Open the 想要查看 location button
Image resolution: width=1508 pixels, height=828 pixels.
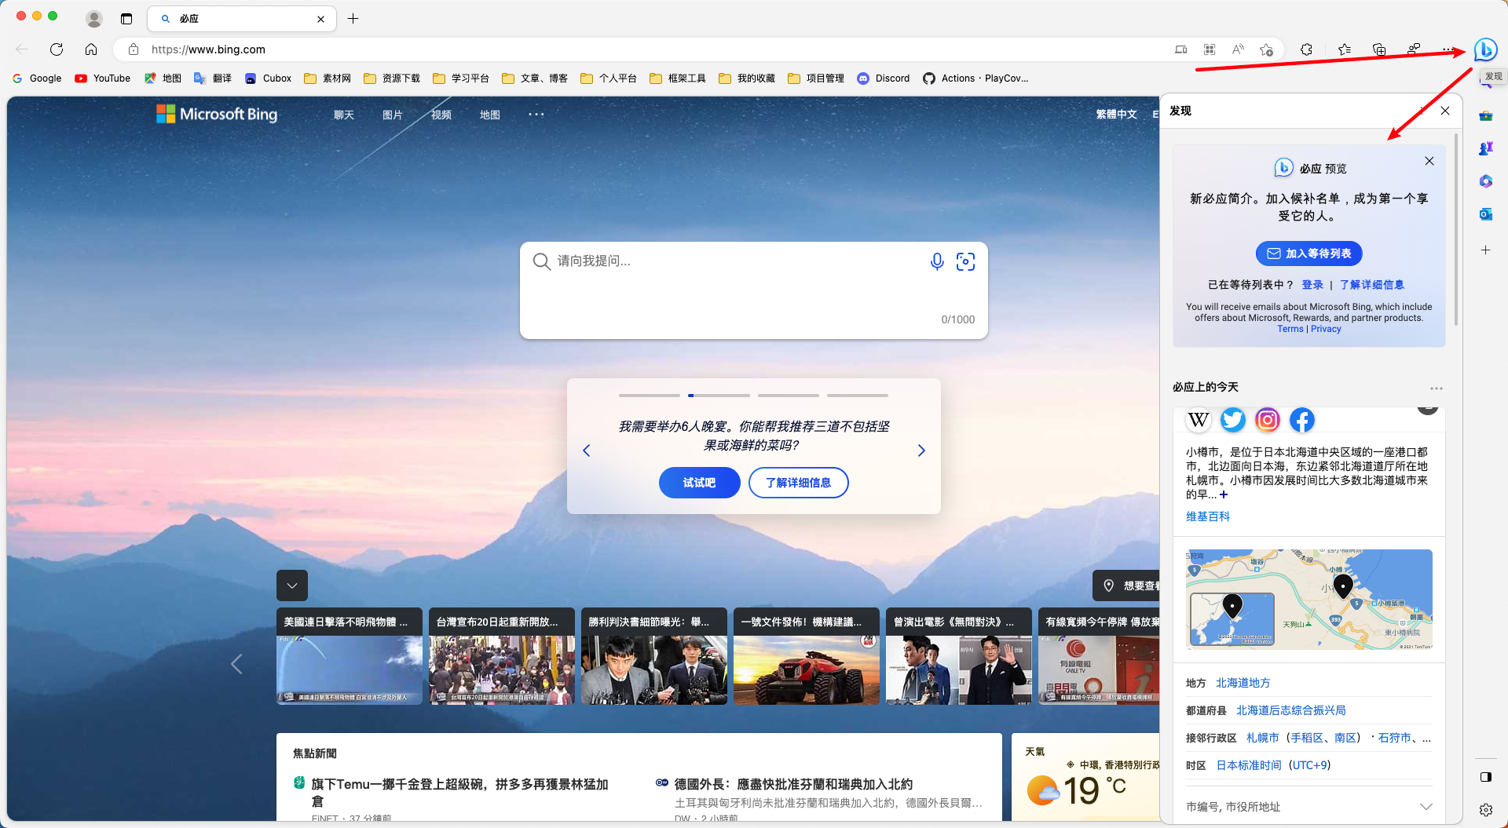click(1126, 585)
